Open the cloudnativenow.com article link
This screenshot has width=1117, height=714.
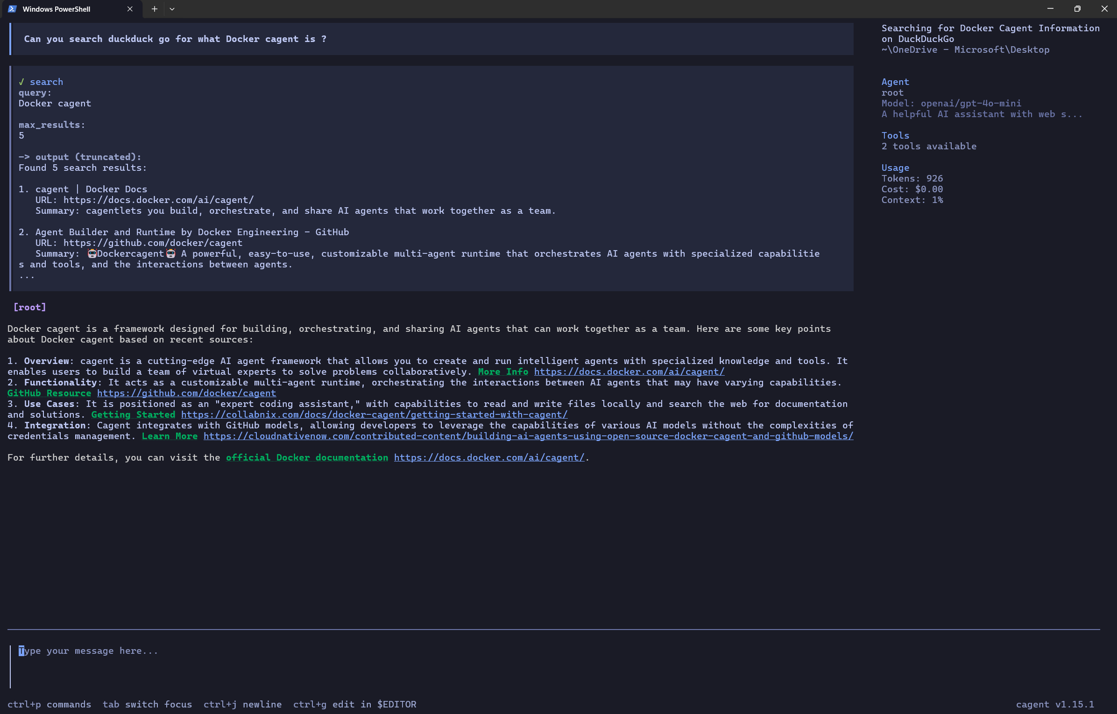[528, 436]
